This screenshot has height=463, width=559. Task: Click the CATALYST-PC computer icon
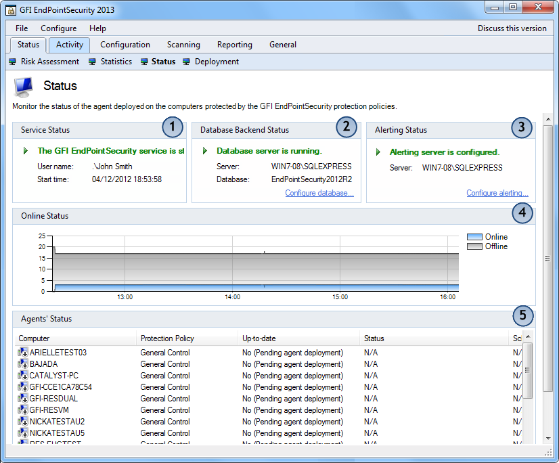tap(23, 375)
